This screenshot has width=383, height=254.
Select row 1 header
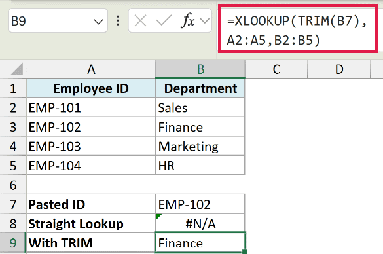click(13, 88)
